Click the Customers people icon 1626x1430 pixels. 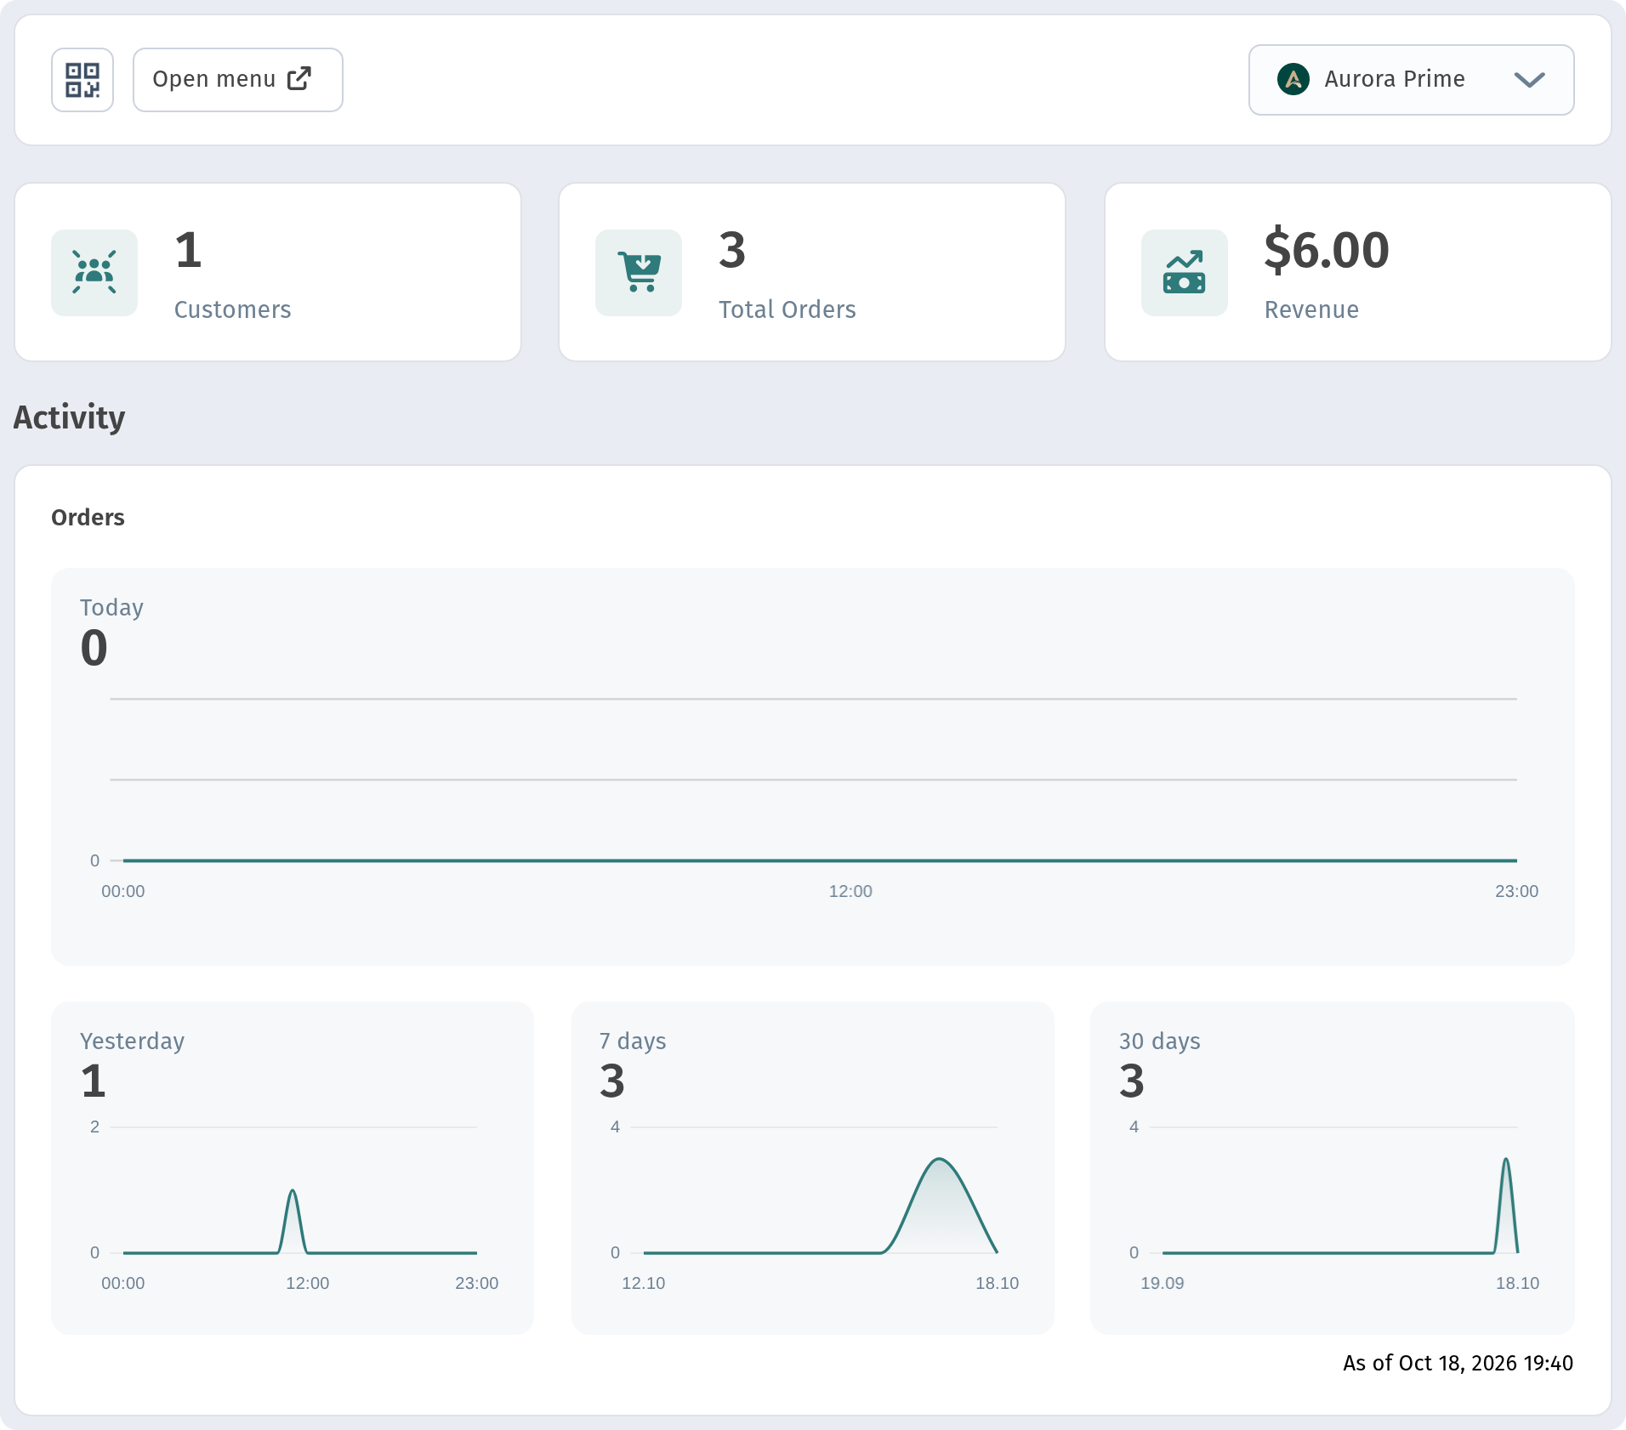pyautogui.click(x=94, y=273)
